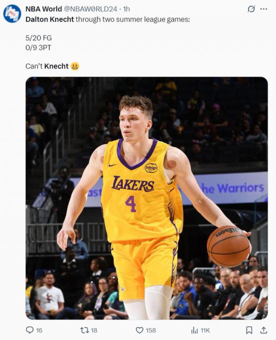276x340 pixels.
Task: Open the three-dot More options menu
Action: [263, 9]
